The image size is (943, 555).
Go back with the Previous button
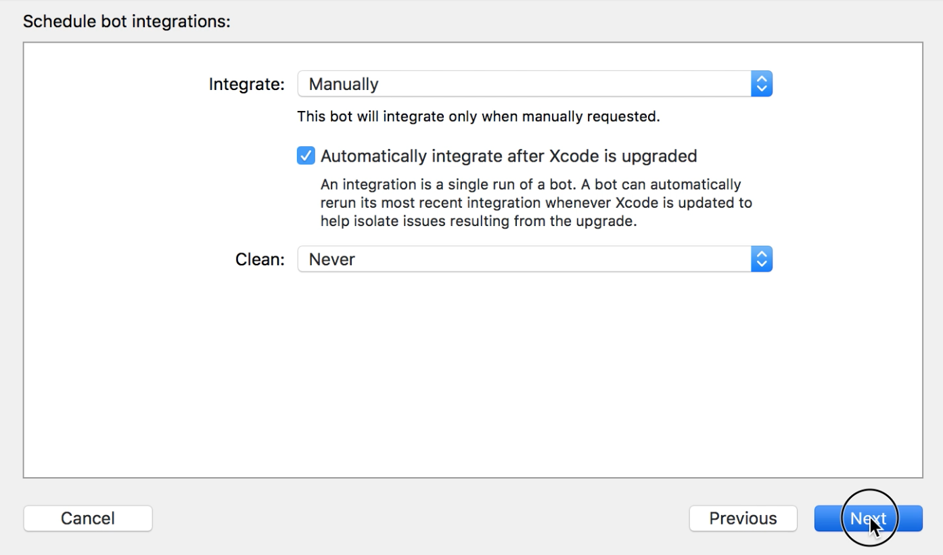pyautogui.click(x=743, y=518)
